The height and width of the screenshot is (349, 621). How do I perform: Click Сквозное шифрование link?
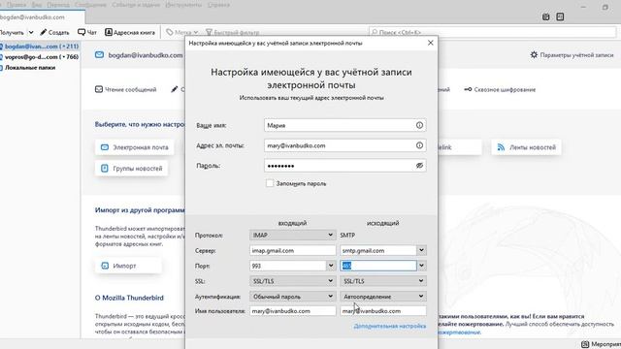[x=500, y=90]
